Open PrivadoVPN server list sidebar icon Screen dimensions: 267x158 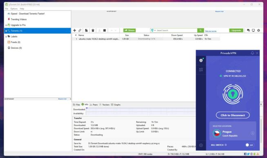click(x=201, y=70)
